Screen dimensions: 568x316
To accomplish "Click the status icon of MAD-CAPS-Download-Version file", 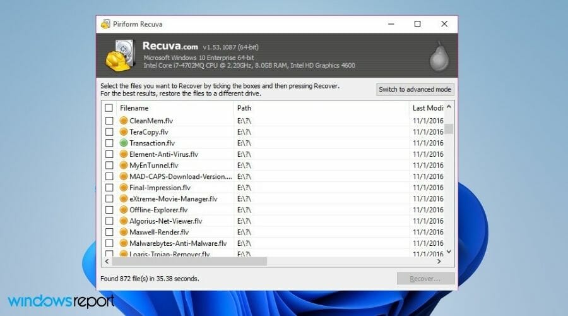I will 124,176.
